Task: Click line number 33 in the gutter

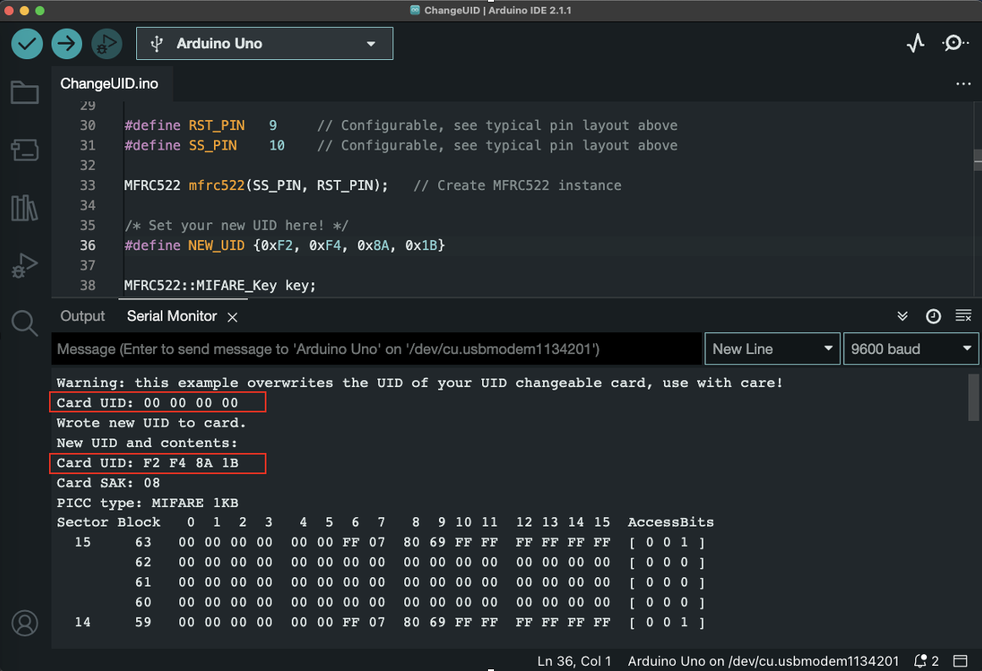Action: coord(88,185)
